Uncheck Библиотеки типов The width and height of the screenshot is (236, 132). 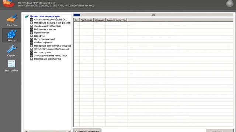point(31,29)
